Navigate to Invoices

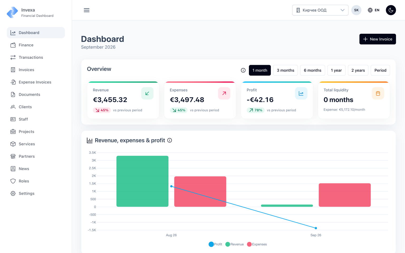click(36, 70)
